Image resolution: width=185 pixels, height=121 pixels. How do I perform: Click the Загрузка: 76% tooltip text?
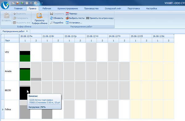coord(37,107)
